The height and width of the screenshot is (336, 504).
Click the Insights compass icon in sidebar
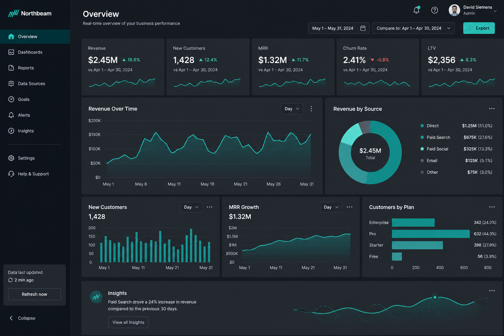(x=11, y=131)
